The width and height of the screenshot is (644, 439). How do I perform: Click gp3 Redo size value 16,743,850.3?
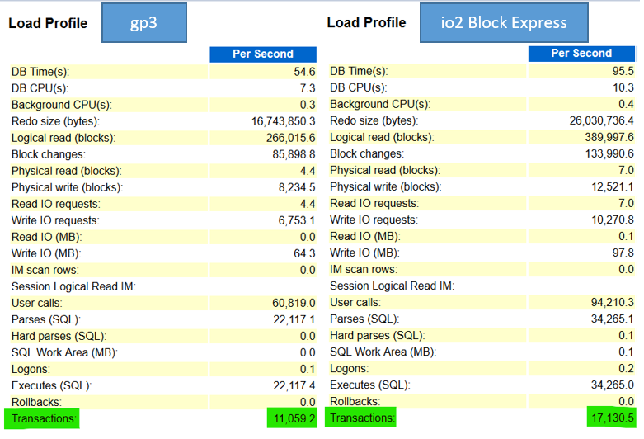point(284,121)
